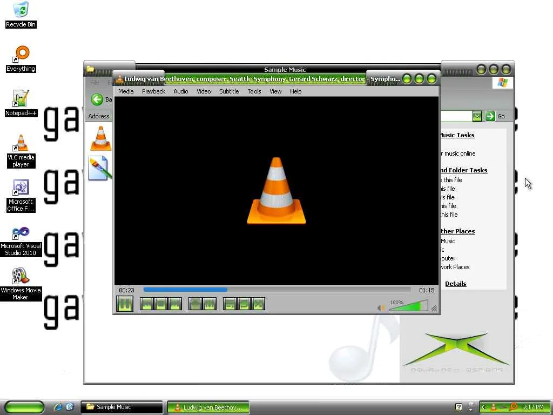Viewport: 553px width, 415px height.
Task: Click the music online link
Action: pyautogui.click(x=458, y=153)
